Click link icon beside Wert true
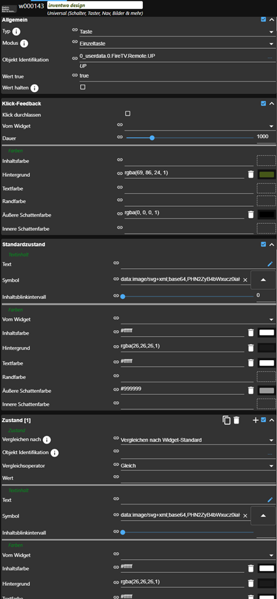Image resolution: width=277 pixels, height=599 pixels. (x=75, y=75)
